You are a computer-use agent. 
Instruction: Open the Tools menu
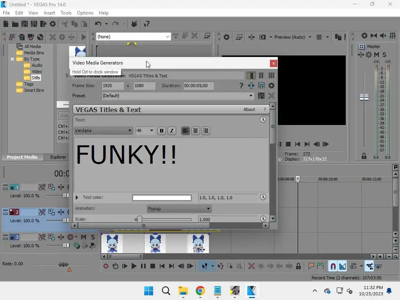tap(66, 13)
